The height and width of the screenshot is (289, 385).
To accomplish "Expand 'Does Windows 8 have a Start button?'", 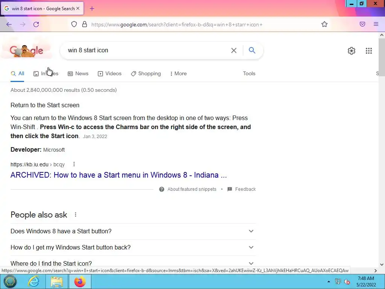I will [133, 231].
